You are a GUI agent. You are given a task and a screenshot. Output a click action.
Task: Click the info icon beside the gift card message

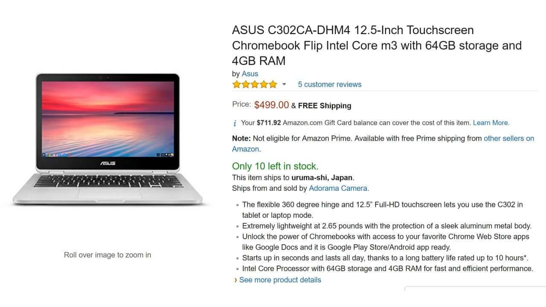click(235, 123)
